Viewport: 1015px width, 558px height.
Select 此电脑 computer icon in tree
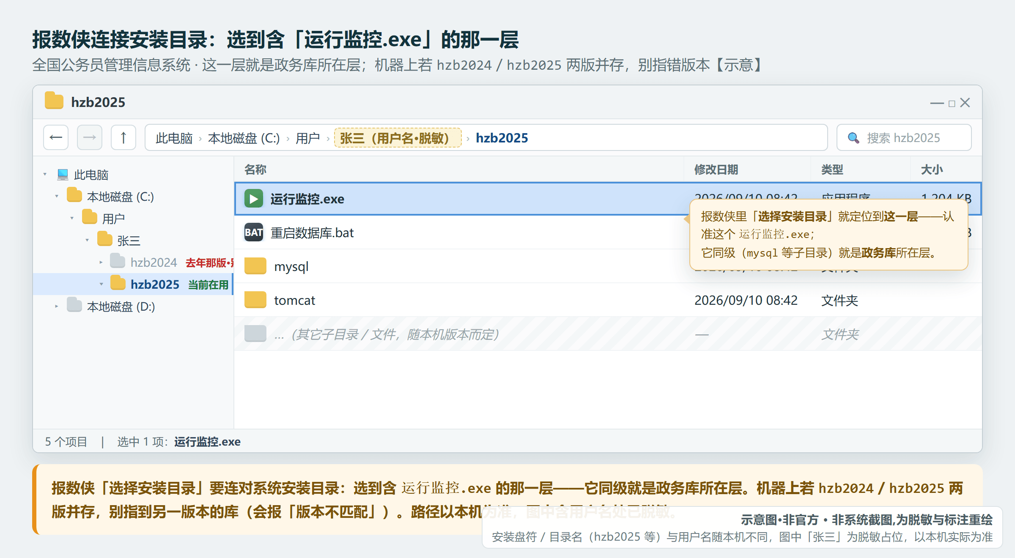(63, 174)
